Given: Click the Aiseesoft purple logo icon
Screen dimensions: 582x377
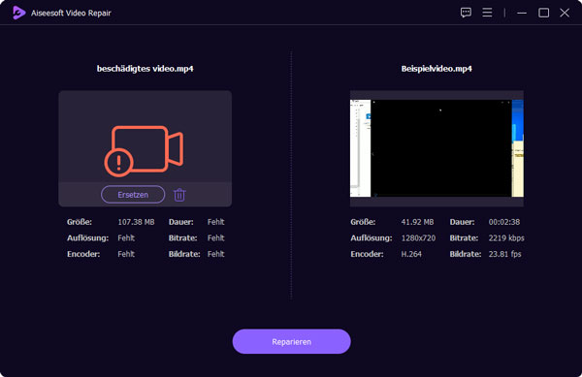Looking at the screenshot, I should coord(18,13).
